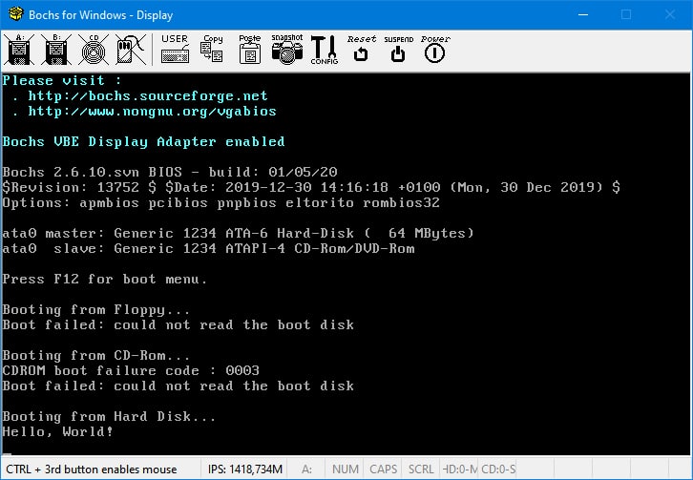Click the IPS counter in status bar

(245, 469)
